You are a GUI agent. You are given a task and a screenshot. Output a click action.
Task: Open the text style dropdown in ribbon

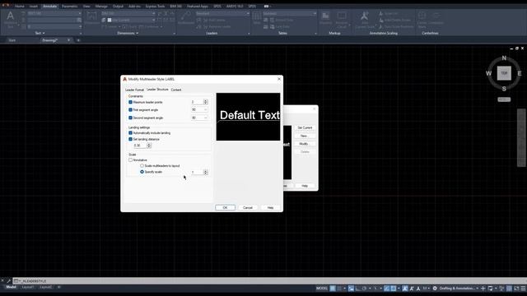pos(54,13)
